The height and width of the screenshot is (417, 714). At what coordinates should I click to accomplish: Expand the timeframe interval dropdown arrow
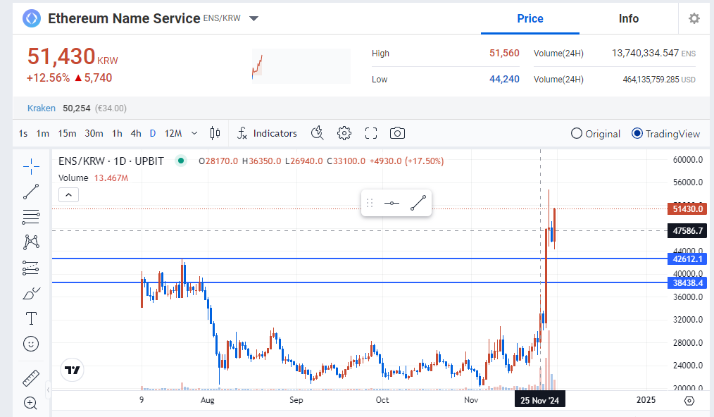click(194, 133)
